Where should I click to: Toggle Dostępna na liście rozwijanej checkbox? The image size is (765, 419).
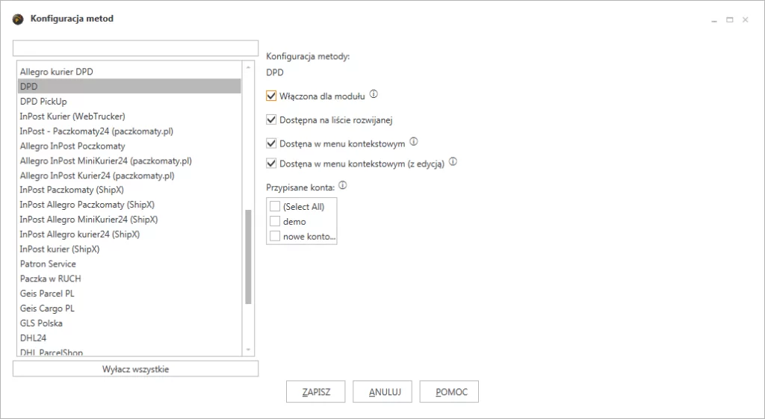point(271,120)
